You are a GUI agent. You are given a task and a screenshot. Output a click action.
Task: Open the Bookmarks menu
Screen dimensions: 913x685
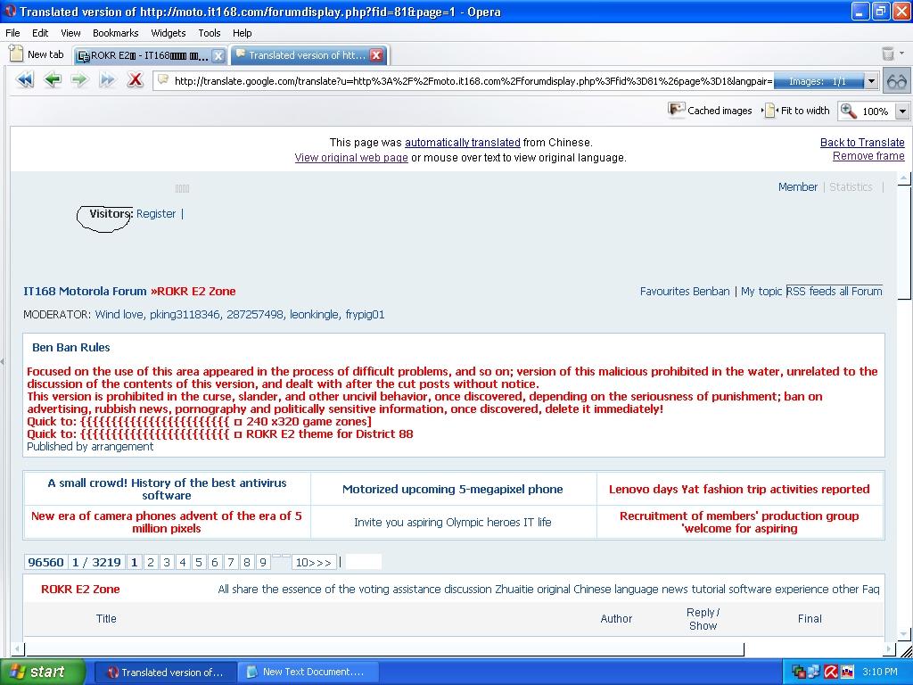tap(115, 33)
